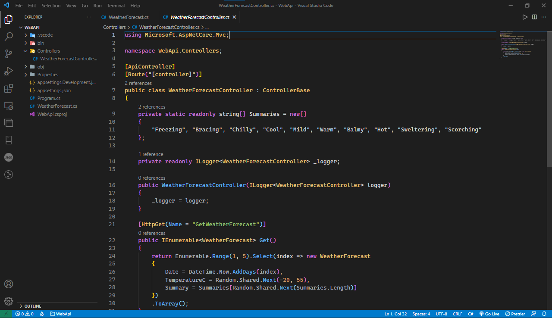This screenshot has width=552, height=318.
Task: Click line number 14 in the gutter
Action: 112,162
